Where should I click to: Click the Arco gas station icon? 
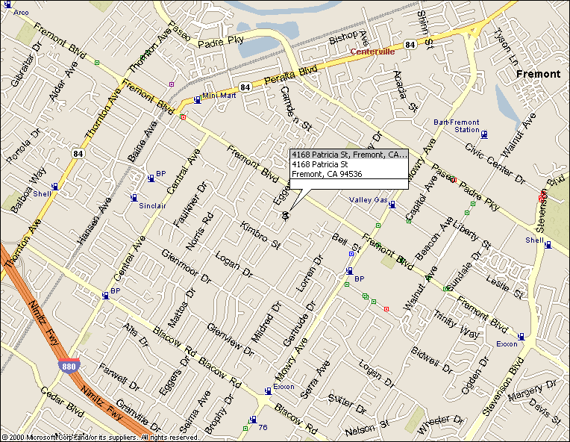click(7, 4)
